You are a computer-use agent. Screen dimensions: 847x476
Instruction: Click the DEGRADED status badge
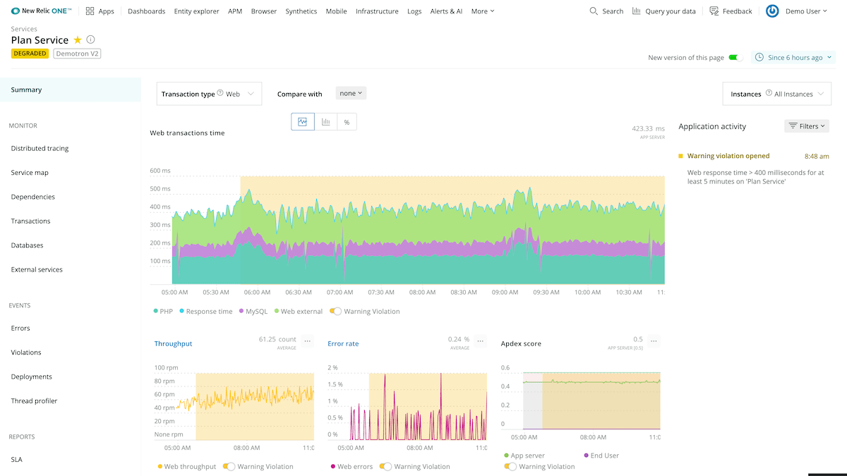(30, 54)
